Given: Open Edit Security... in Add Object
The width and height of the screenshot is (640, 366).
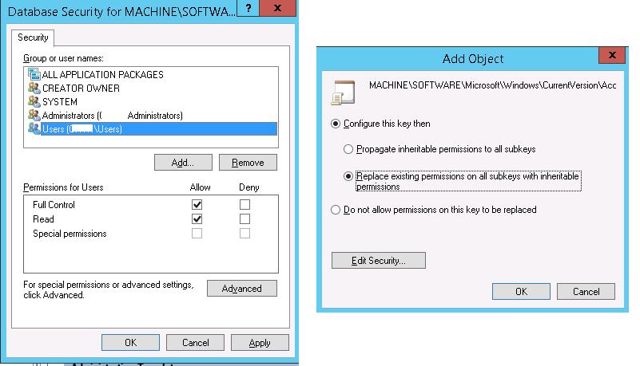Looking at the screenshot, I should 379,261.
